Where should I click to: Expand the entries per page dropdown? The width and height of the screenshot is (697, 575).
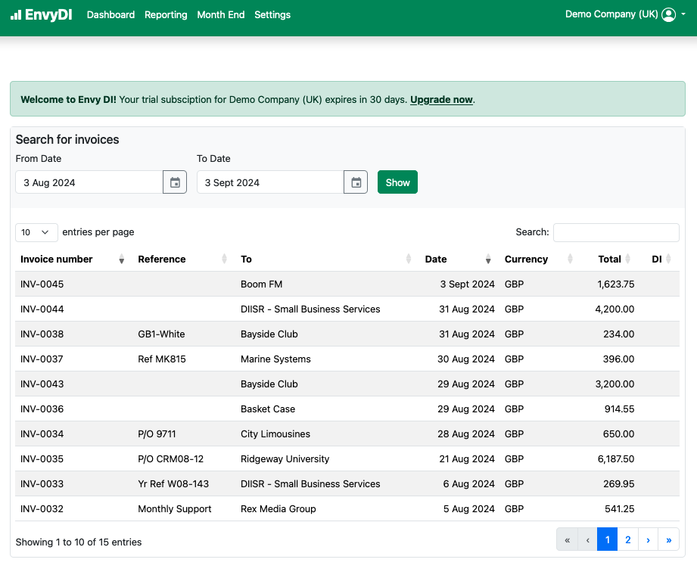tap(36, 232)
